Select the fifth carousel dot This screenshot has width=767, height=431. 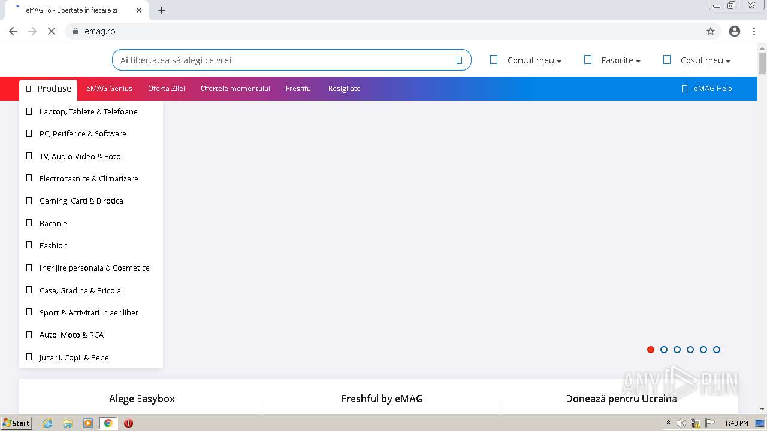pos(703,350)
